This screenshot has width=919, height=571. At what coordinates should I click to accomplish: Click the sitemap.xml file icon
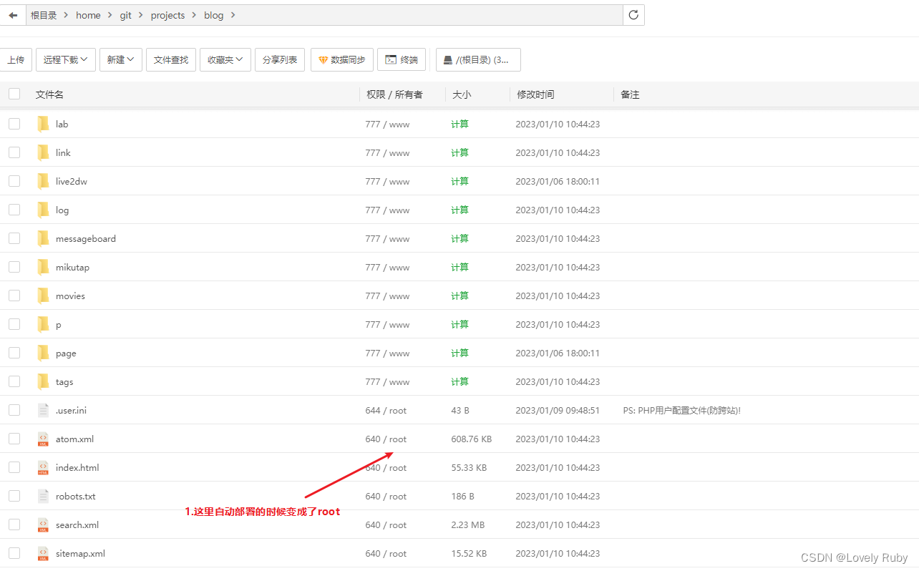(x=43, y=553)
